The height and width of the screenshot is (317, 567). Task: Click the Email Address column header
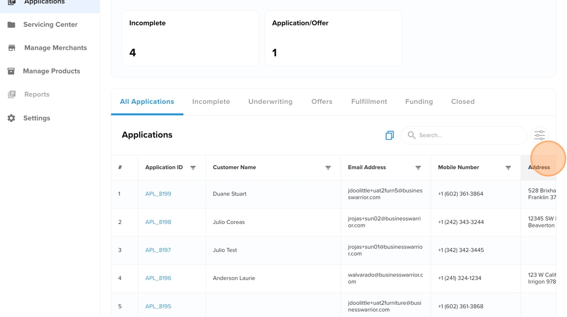(367, 168)
